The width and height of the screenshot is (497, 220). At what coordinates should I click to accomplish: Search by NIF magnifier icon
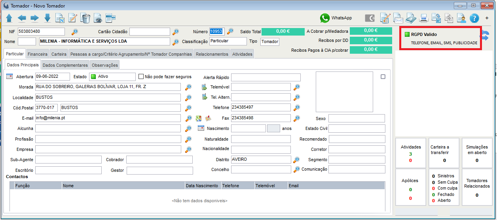74,32
